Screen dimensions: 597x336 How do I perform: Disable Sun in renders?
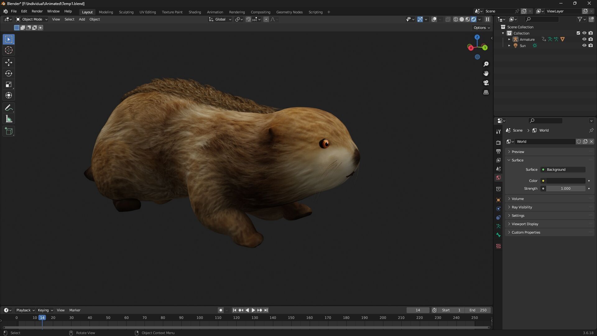pos(590,45)
